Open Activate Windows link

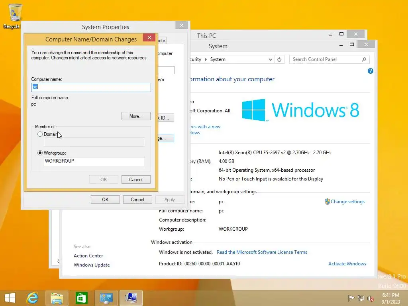(x=347, y=264)
